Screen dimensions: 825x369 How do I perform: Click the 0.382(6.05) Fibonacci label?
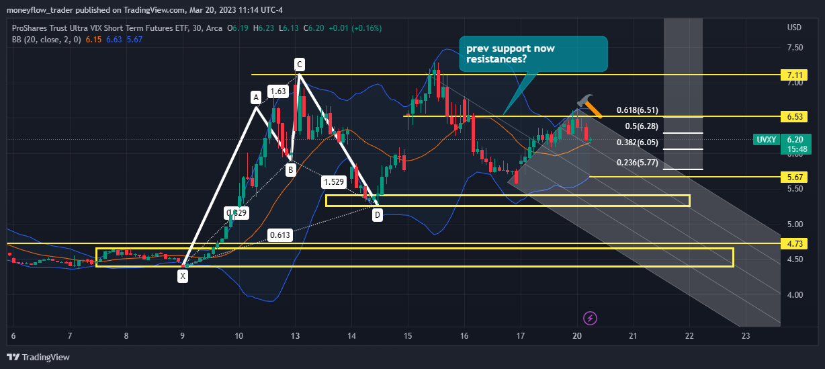point(638,142)
